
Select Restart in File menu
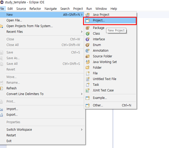click(42, 135)
